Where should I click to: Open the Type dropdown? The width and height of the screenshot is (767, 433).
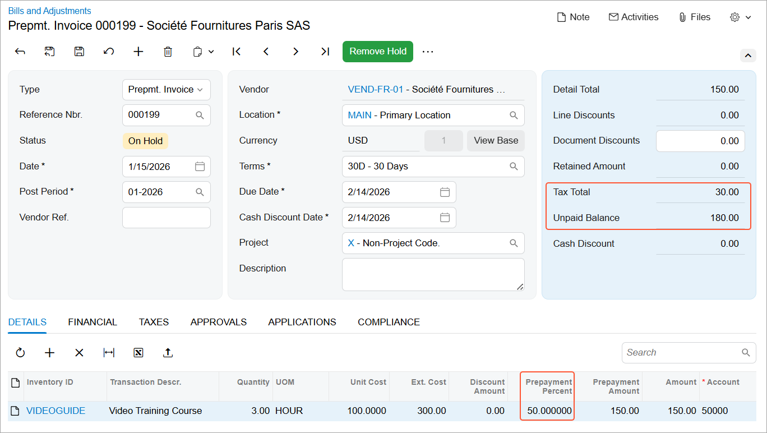[167, 90]
